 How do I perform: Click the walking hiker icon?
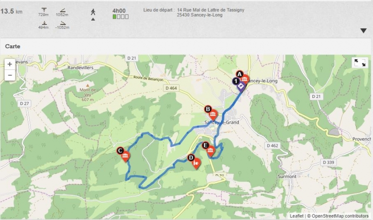coord(93,12)
